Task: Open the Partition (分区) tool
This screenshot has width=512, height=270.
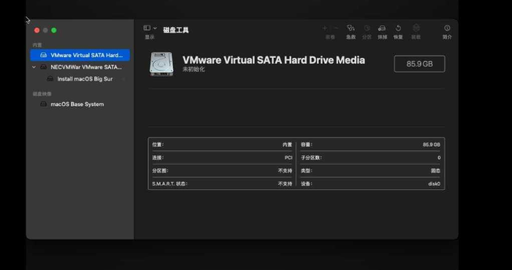Action: tap(367, 28)
